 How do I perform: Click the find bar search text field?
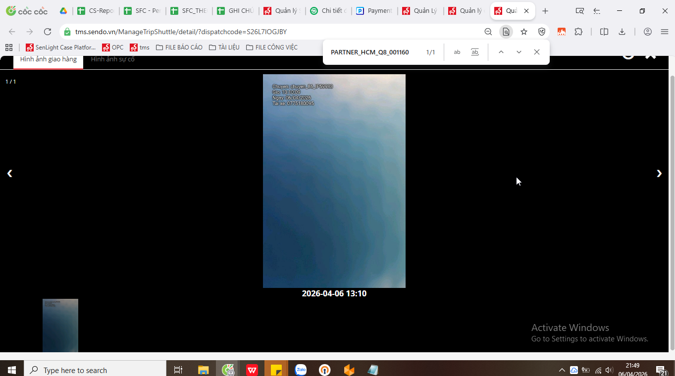tap(370, 52)
